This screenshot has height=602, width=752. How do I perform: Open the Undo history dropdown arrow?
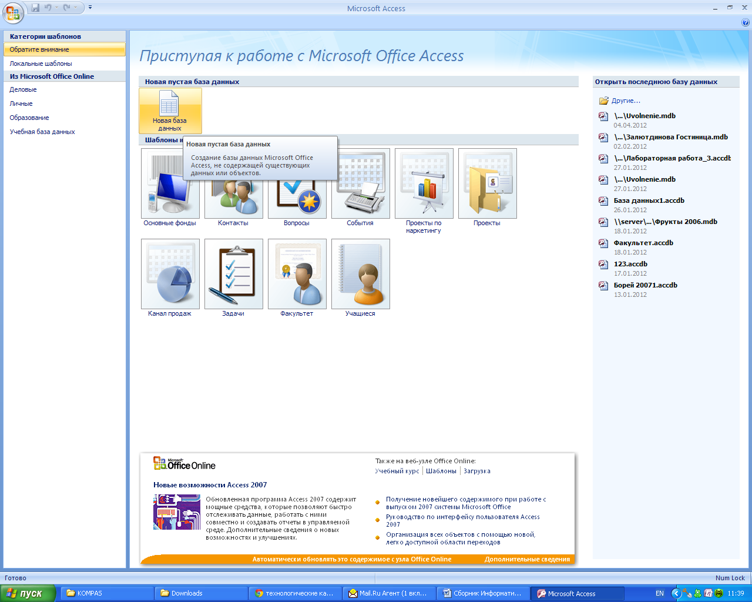click(x=57, y=8)
